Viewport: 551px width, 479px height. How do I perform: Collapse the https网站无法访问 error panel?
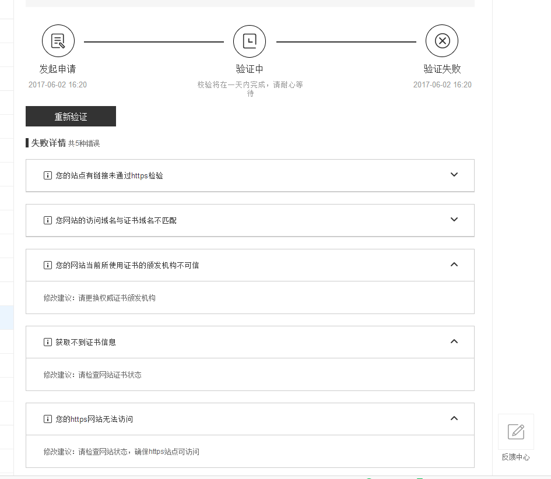coord(454,418)
